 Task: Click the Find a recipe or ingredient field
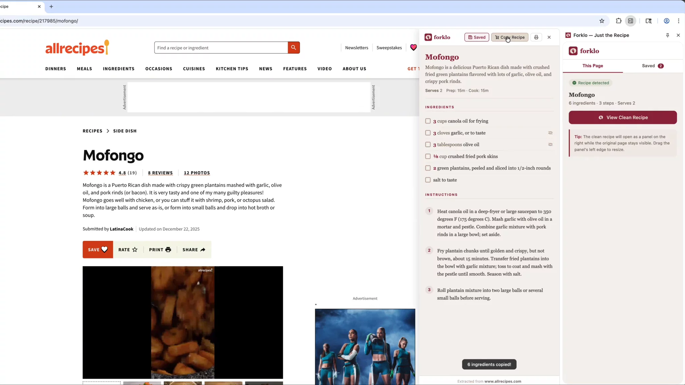221,48
